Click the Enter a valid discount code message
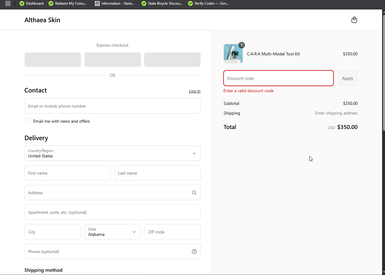This screenshot has width=385, height=275. [248, 91]
